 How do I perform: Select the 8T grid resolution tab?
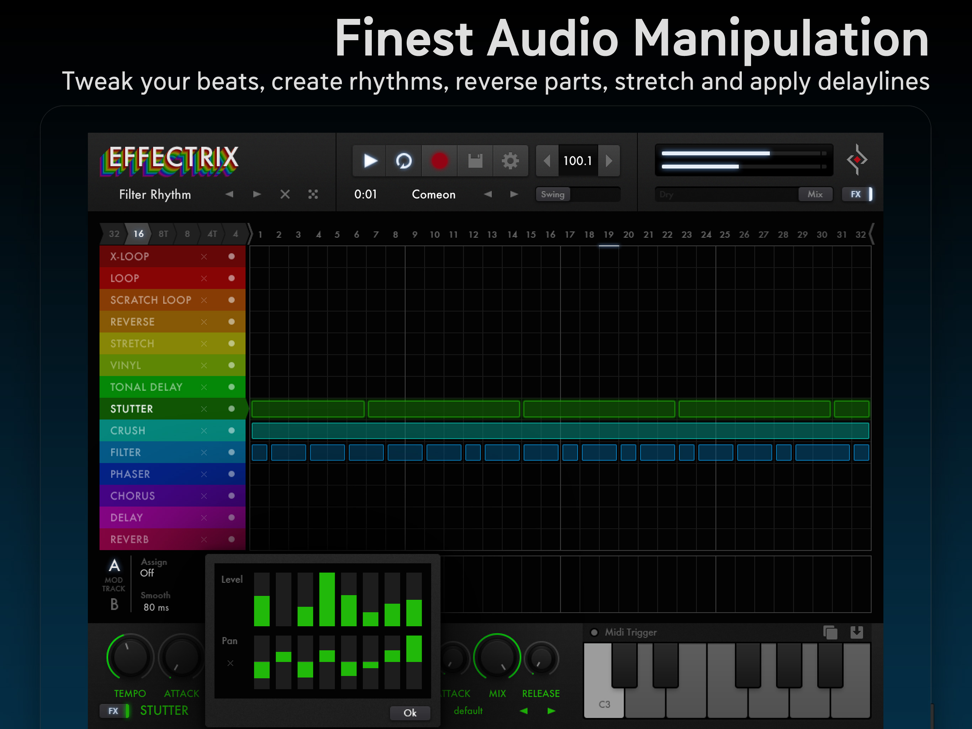click(163, 234)
